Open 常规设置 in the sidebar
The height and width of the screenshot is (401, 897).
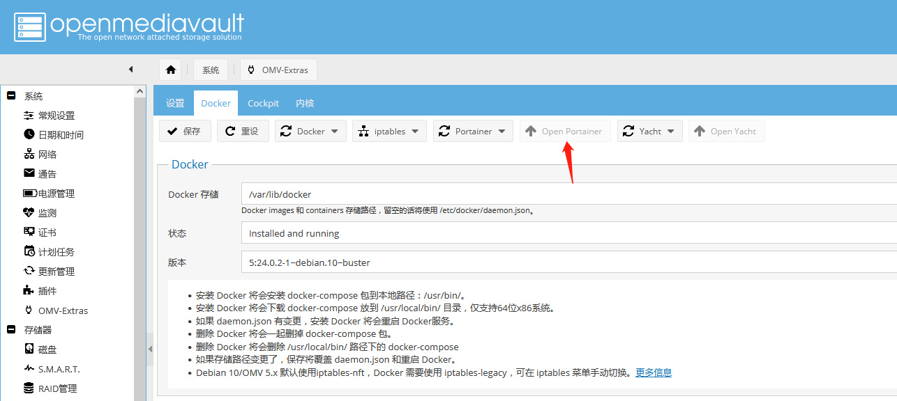coord(56,116)
